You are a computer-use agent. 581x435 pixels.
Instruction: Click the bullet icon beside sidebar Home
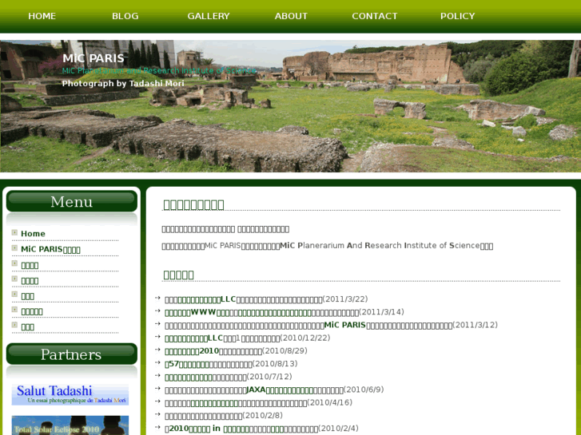click(x=14, y=232)
